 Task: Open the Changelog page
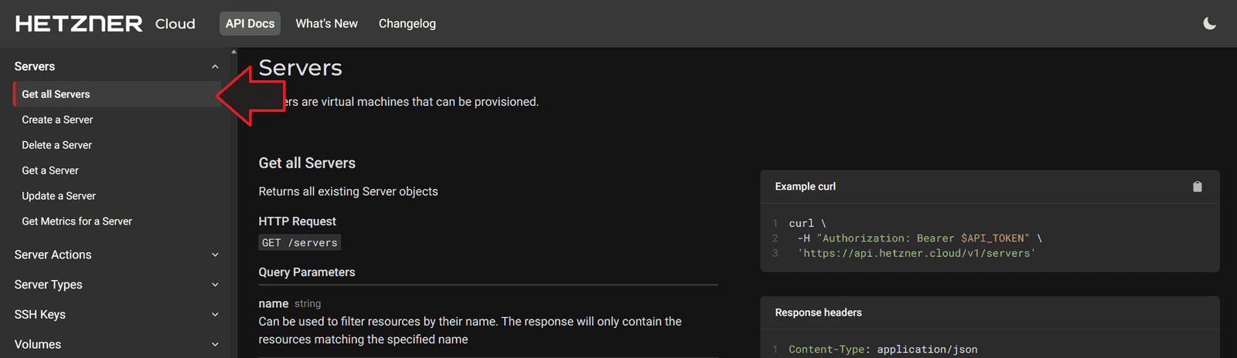(x=407, y=24)
